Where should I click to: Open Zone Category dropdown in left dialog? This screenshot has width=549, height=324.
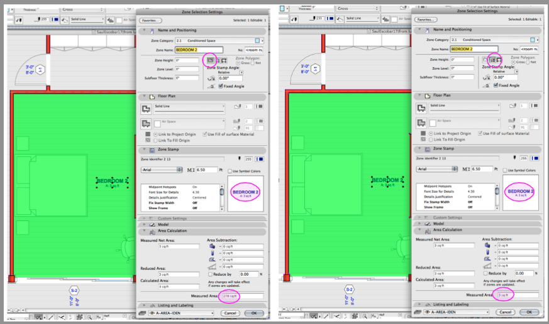(x=219, y=41)
